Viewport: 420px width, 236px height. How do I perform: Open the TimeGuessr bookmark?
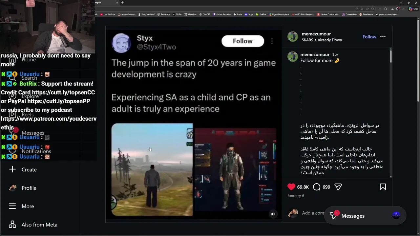[367, 14]
